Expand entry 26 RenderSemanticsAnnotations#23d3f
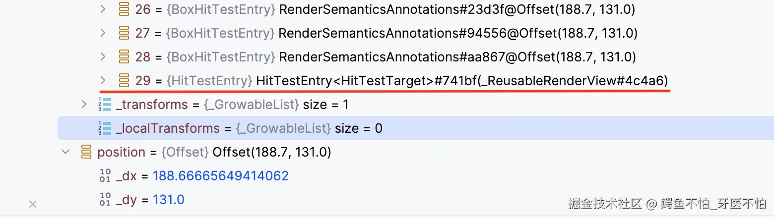774x218 pixels. pyautogui.click(x=103, y=9)
